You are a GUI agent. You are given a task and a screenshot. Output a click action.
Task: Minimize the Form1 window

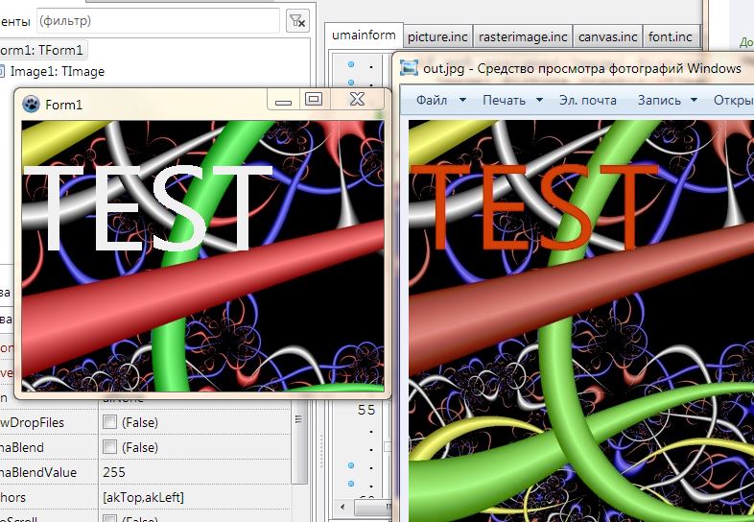click(x=283, y=100)
